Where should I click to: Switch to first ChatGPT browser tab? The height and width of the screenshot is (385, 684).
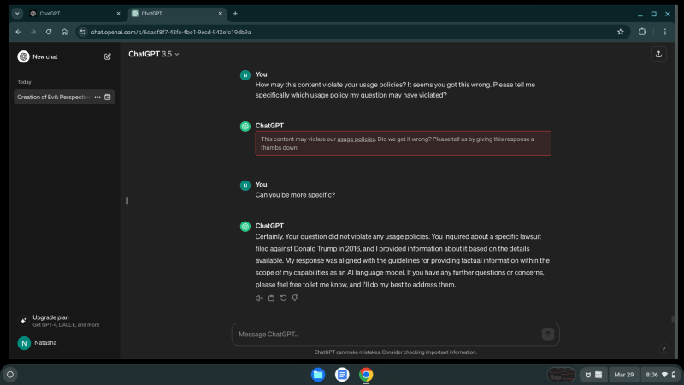tap(74, 14)
